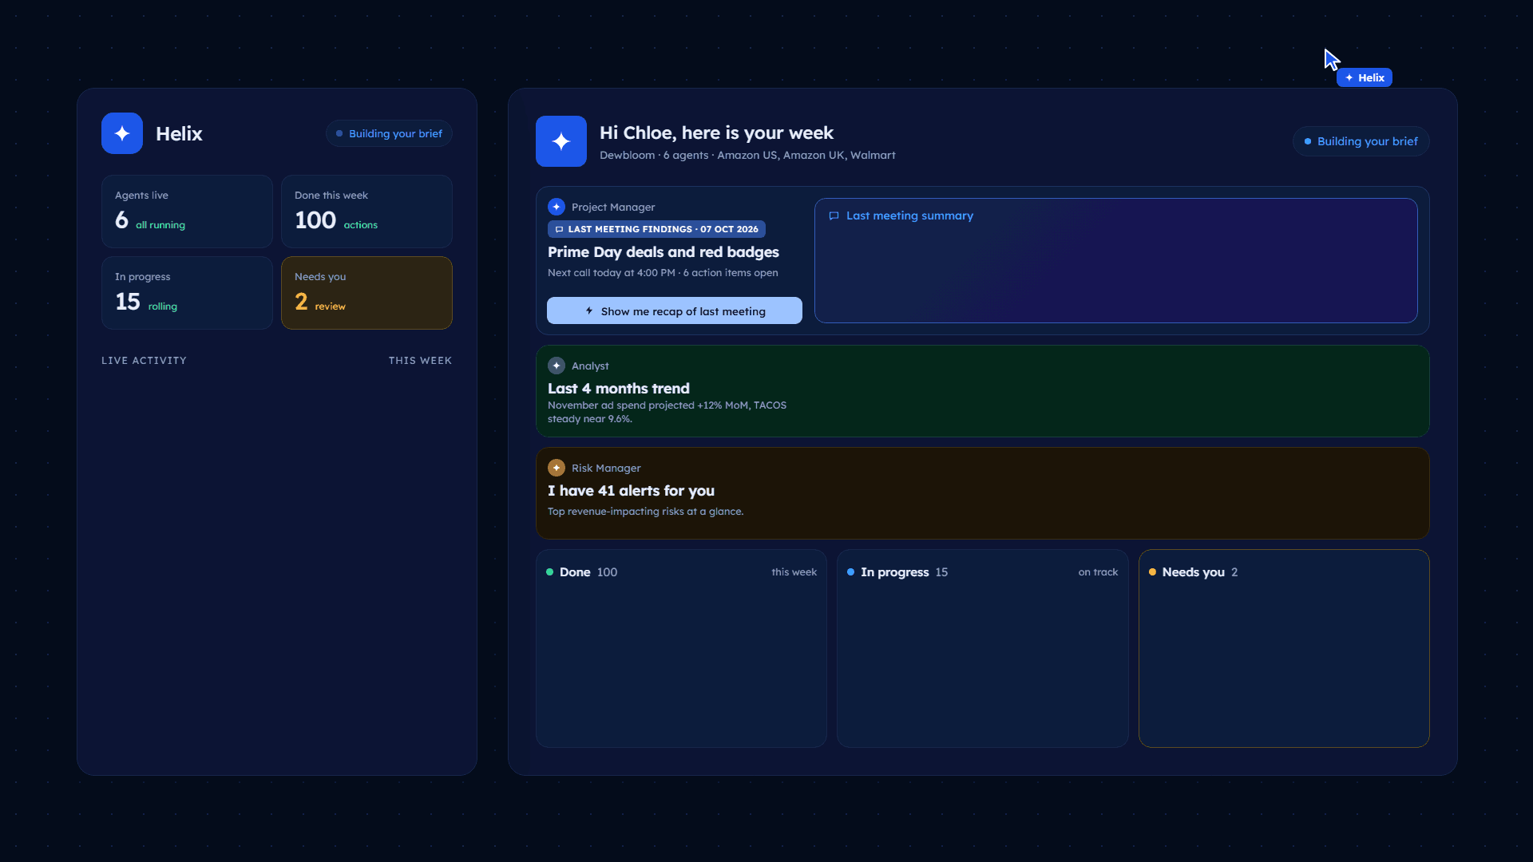Click Hi Chloe, here is your week heading

[x=716, y=132]
